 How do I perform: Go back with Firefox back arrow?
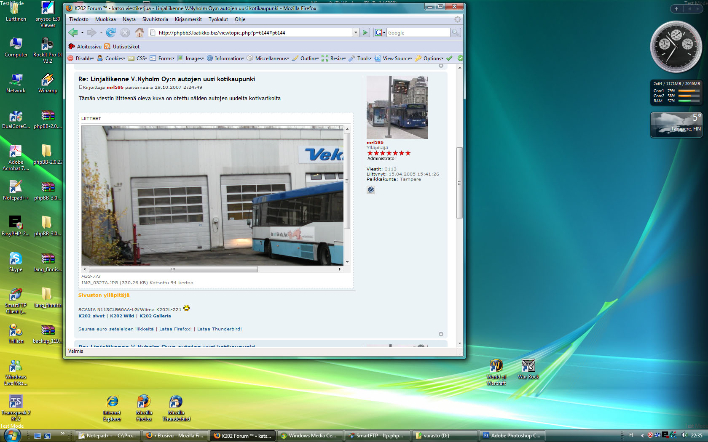[73, 32]
